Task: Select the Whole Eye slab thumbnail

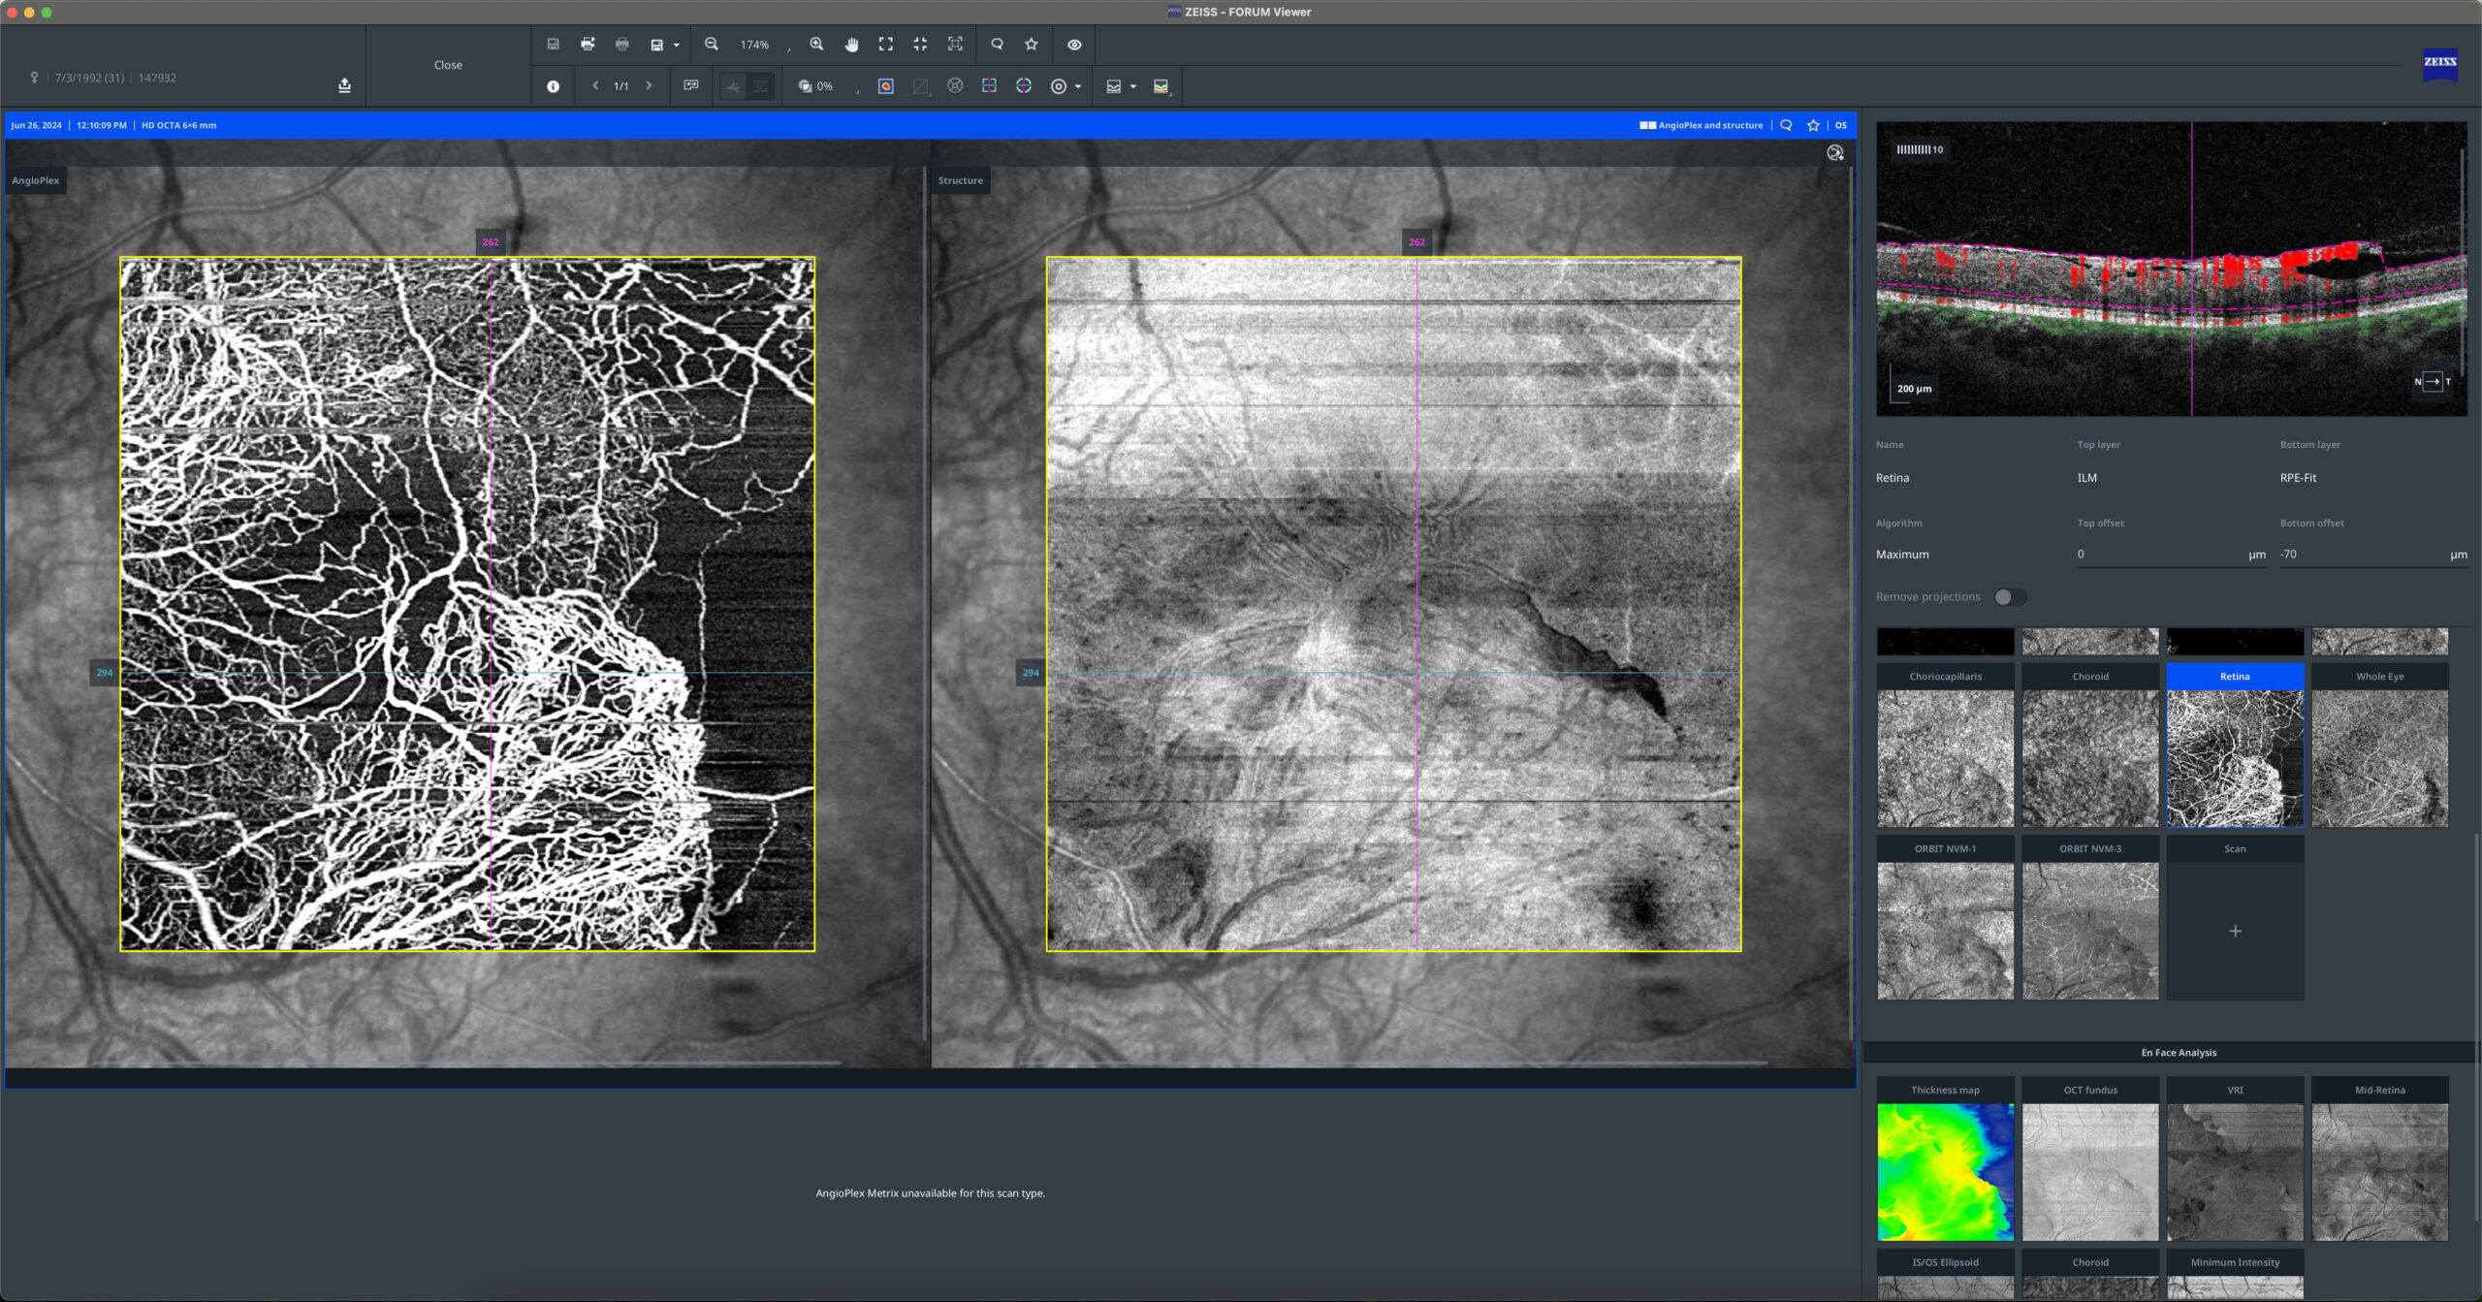Action: pyautogui.click(x=2380, y=745)
